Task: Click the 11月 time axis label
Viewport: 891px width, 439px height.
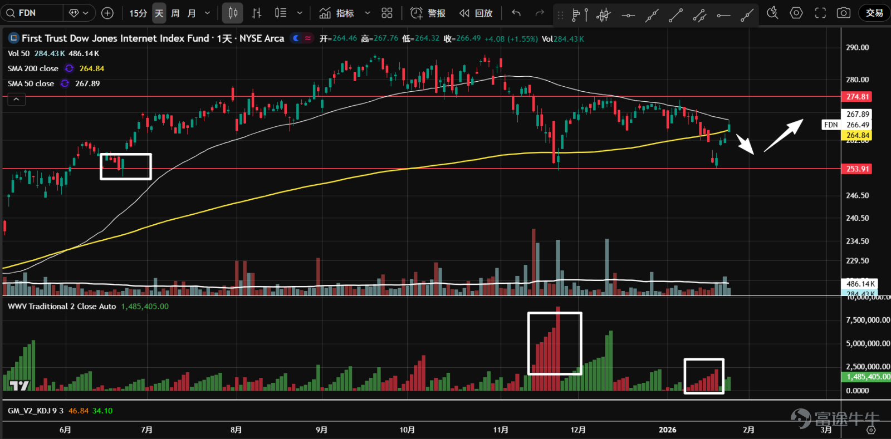Action: pyautogui.click(x=501, y=430)
